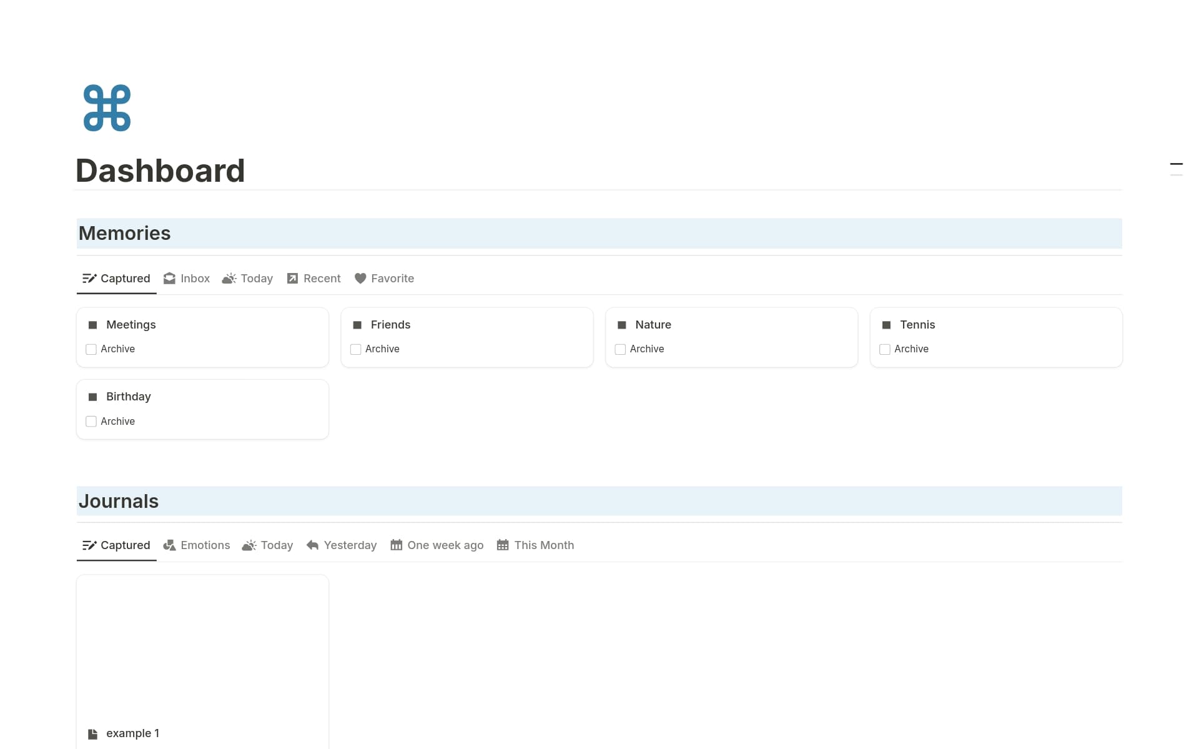The width and height of the screenshot is (1199, 749).
Task: Click the table of contents marker at right edge
Action: tap(1176, 164)
